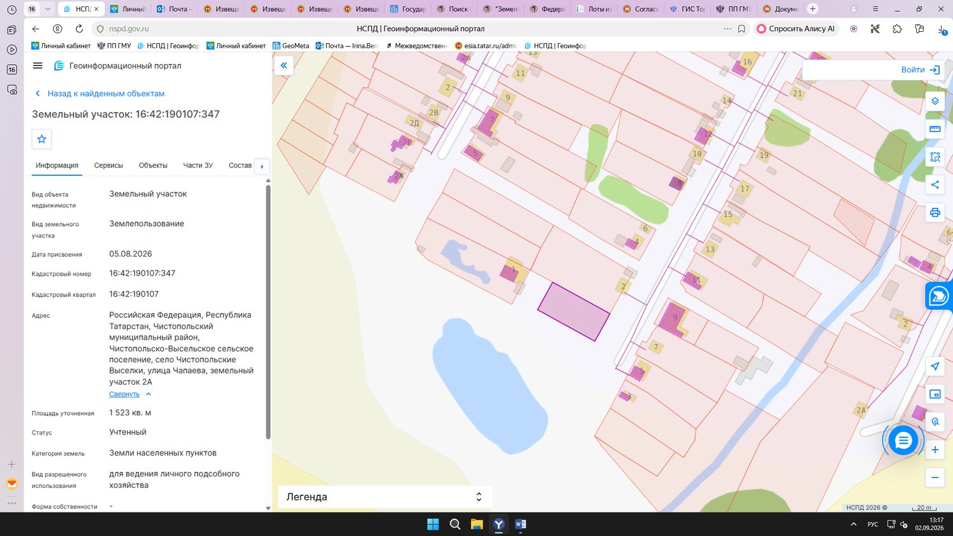Go back via Назад к найденным объектам
953x536 pixels.
100,93
